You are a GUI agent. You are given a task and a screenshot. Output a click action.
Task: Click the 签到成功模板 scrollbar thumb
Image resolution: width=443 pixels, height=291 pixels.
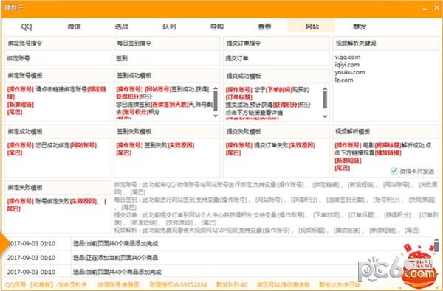[x=216, y=101]
